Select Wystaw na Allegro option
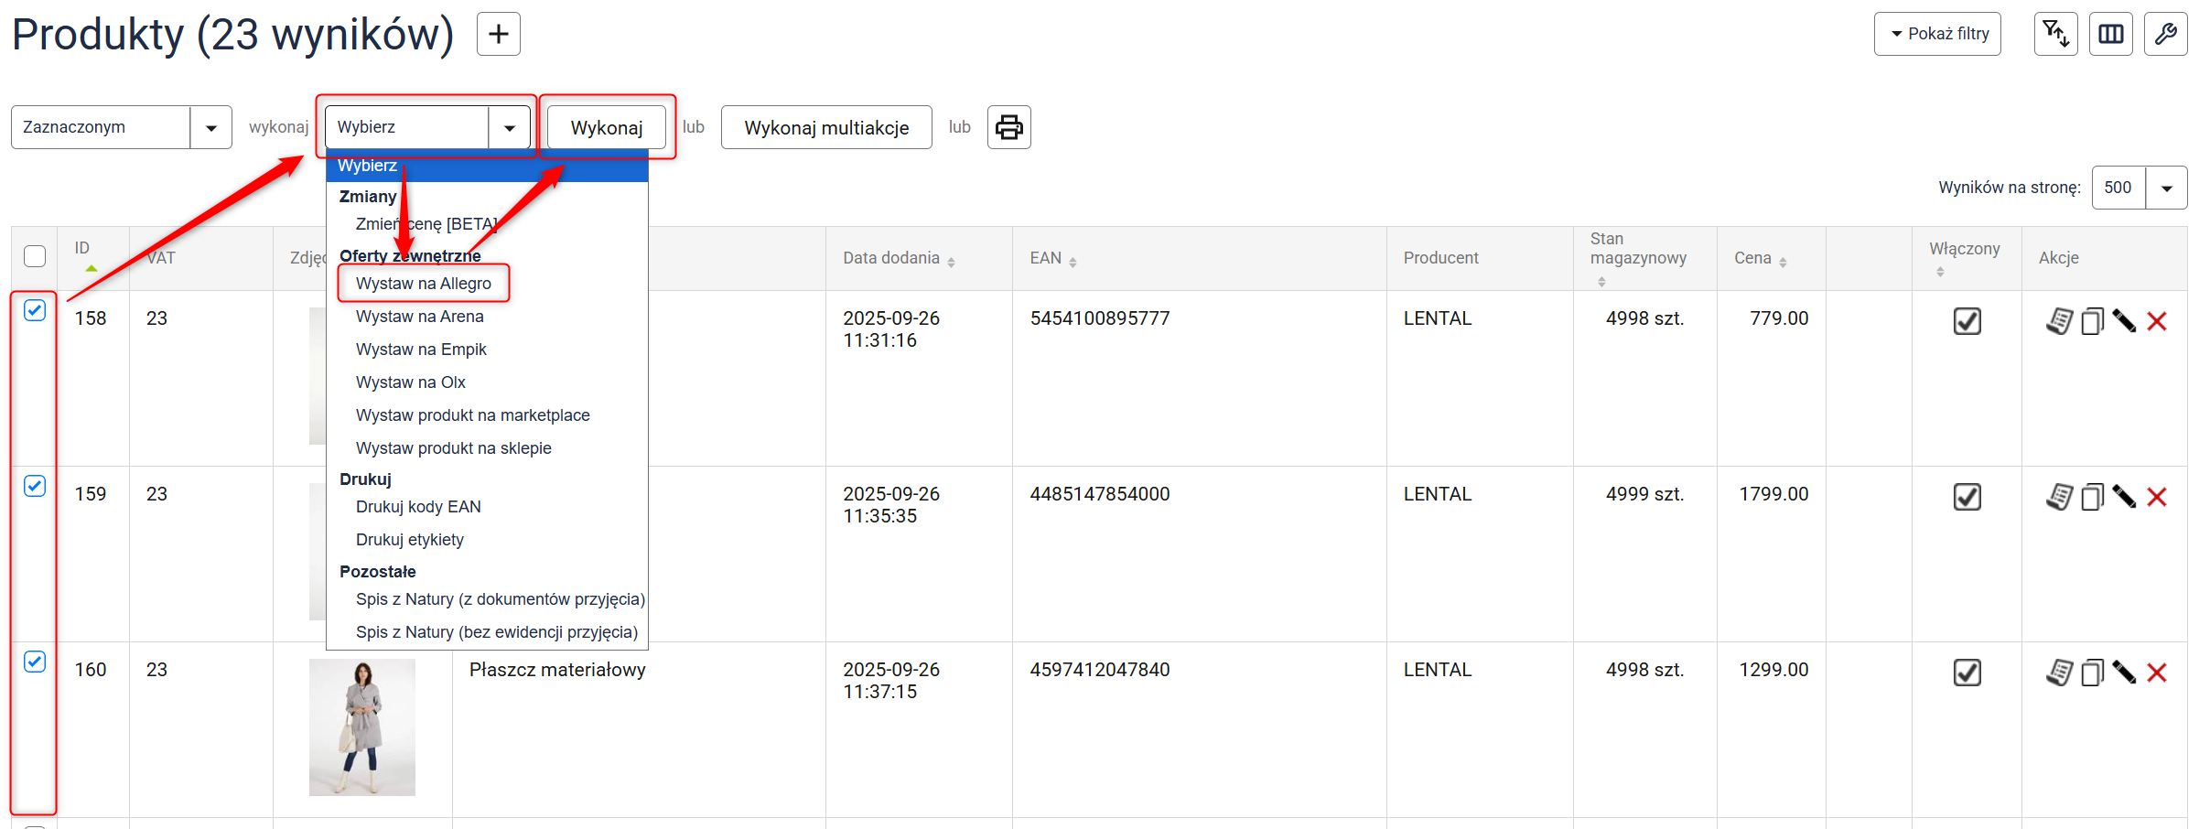Viewport: 2199px width, 829px height. click(x=423, y=284)
